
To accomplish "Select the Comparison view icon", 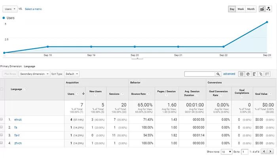I will pos(261,74).
